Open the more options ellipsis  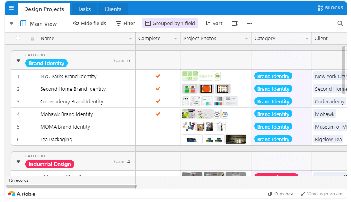[249, 24]
